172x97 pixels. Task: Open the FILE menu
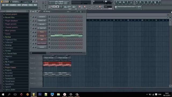coord(3,5)
